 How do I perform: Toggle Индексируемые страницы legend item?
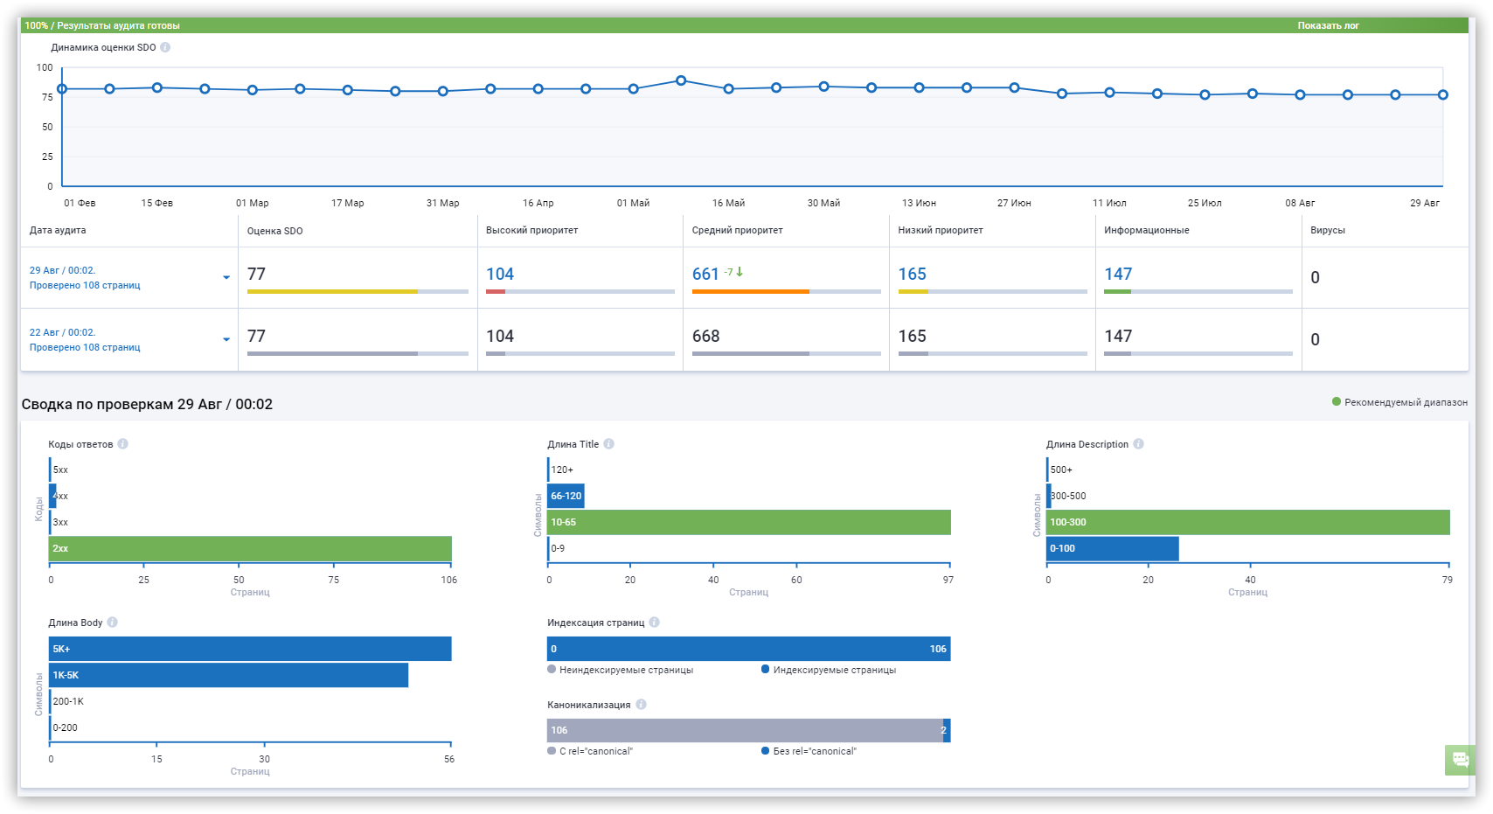click(828, 670)
